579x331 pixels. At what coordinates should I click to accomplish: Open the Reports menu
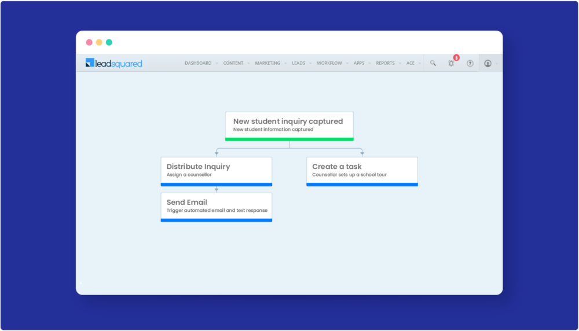coord(385,63)
